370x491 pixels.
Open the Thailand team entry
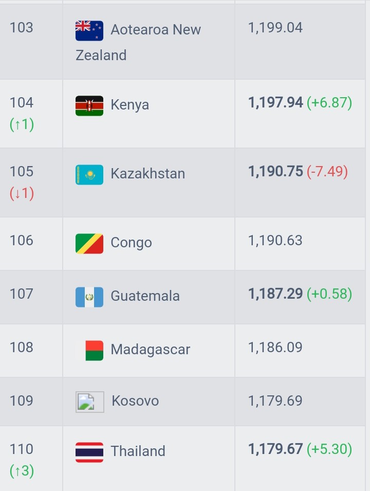pos(138,451)
